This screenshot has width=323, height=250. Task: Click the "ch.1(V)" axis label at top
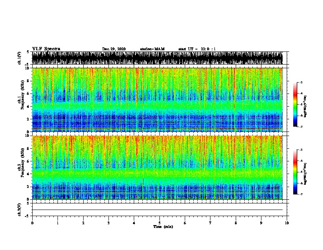click(19, 58)
